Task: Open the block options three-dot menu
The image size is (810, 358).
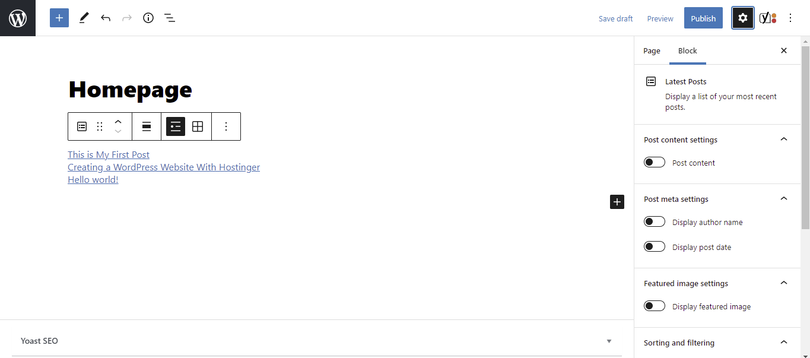Action: tap(226, 126)
